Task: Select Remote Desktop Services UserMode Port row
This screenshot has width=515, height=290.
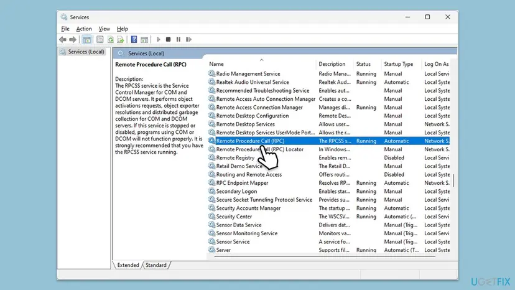Action: point(329,133)
